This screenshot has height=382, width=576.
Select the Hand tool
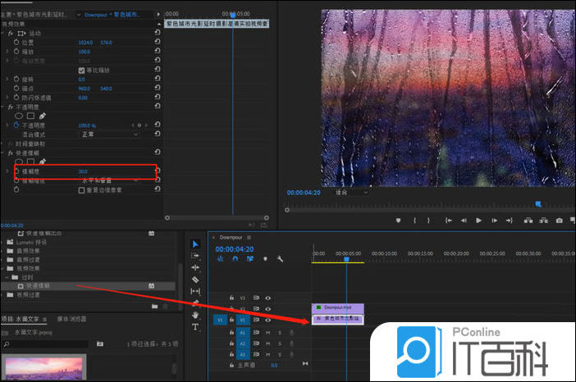point(195,314)
